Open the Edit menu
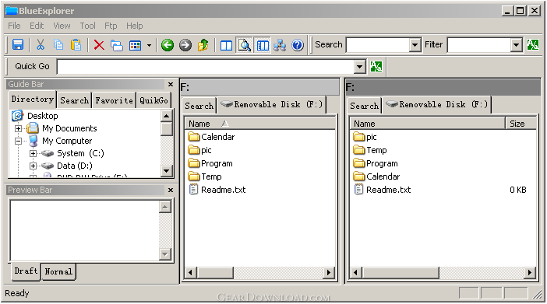The width and height of the screenshot is (547, 304). (x=37, y=26)
